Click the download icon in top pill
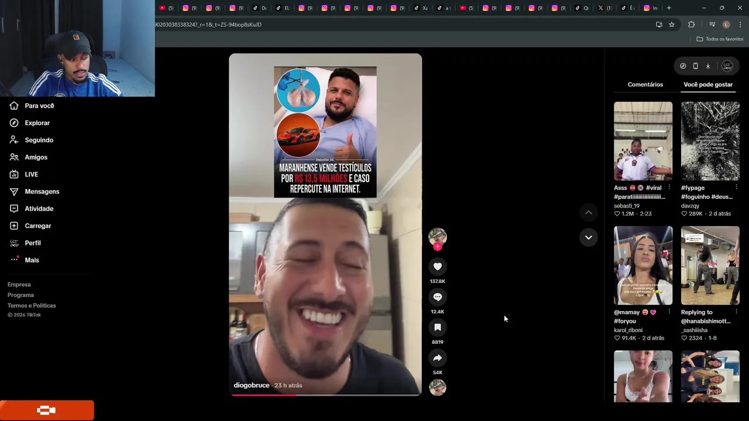 707,66
